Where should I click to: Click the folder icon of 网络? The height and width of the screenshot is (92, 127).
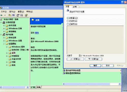[10, 62]
